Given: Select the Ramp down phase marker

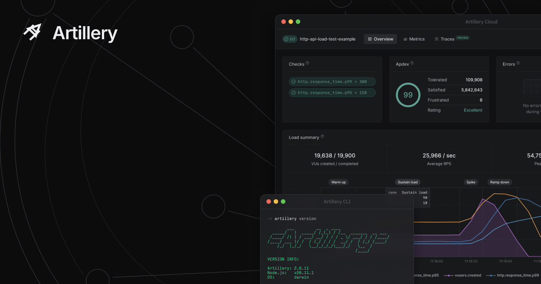Looking at the screenshot, I should (500, 182).
